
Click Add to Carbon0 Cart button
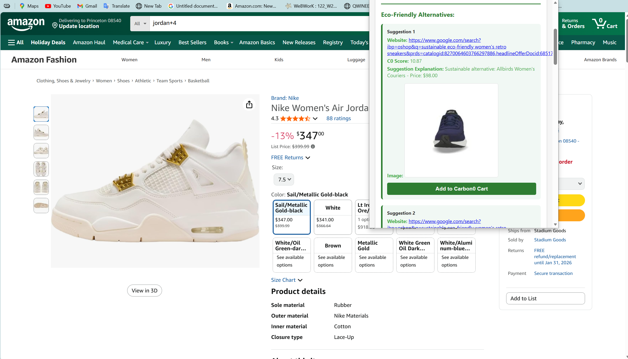tap(461, 189)
